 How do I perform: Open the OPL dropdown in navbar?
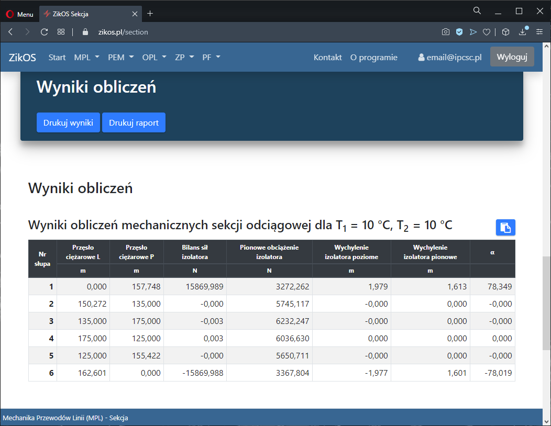(x=154, y=58)
